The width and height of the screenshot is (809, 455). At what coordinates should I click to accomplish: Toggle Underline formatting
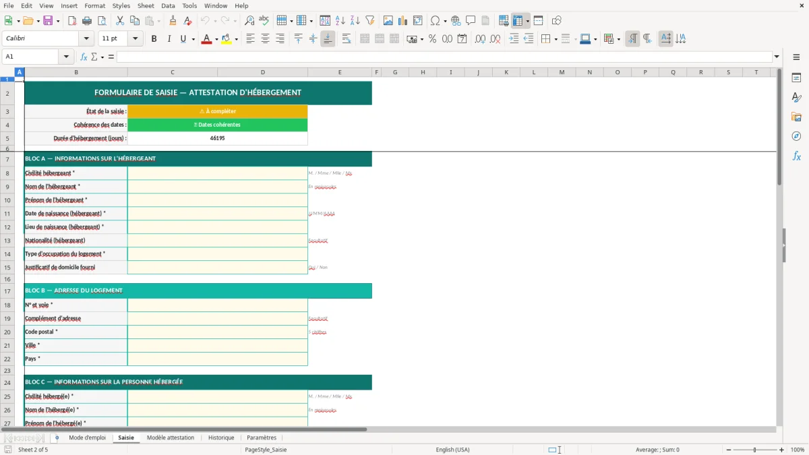click(183, 39)
